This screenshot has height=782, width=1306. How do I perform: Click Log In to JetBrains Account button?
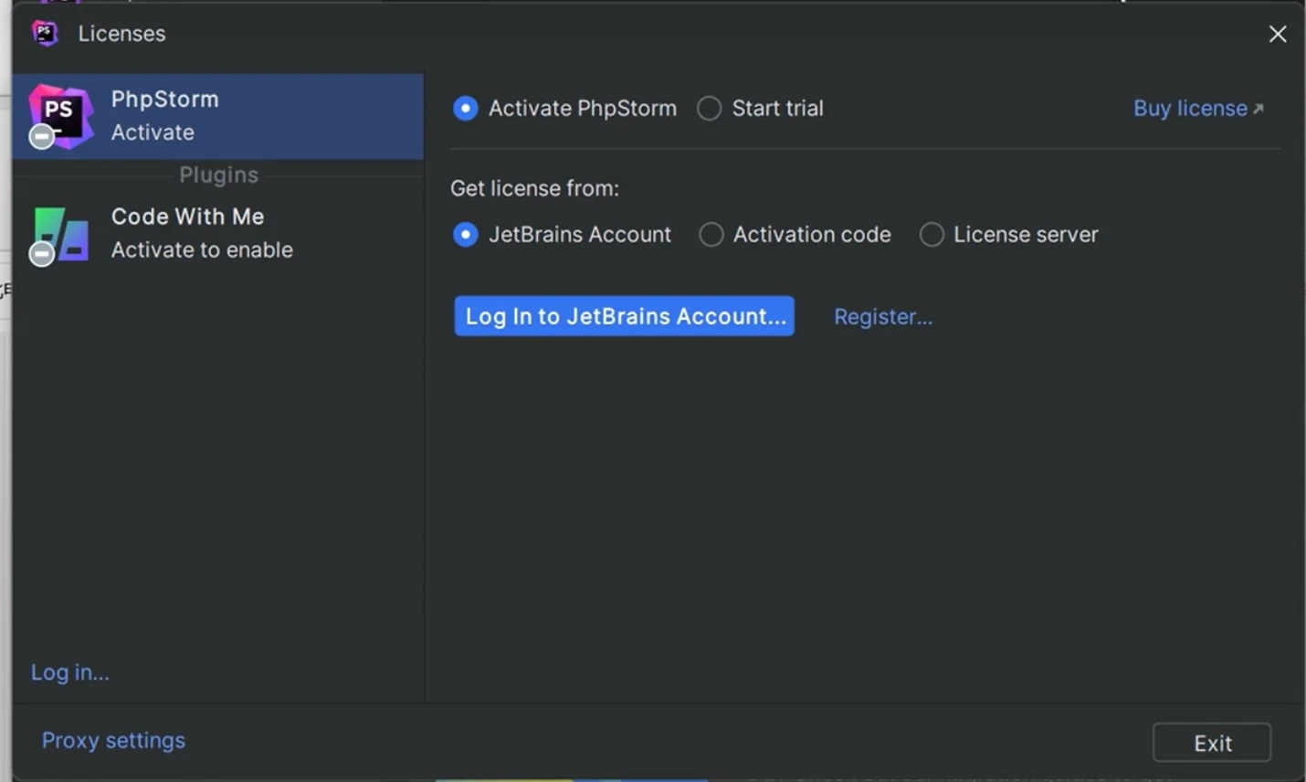(x=625, y=316)
